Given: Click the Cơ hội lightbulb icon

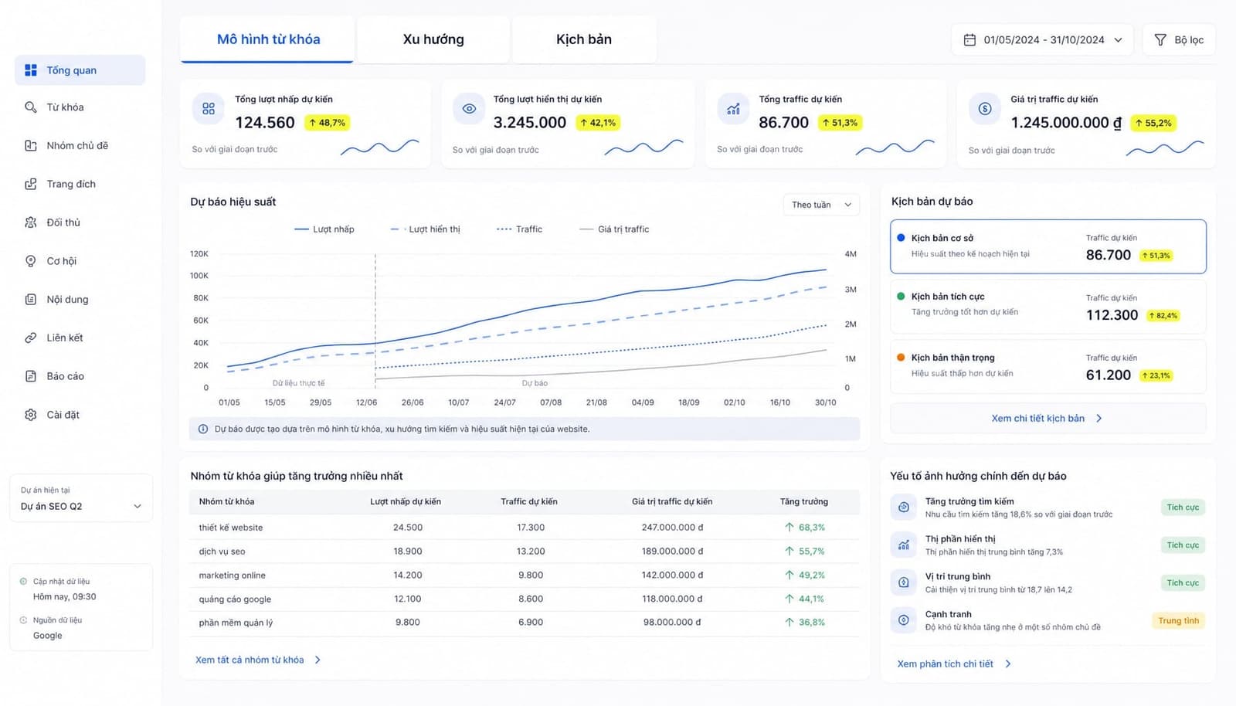Looking at the screenshot, I should 31,261.
